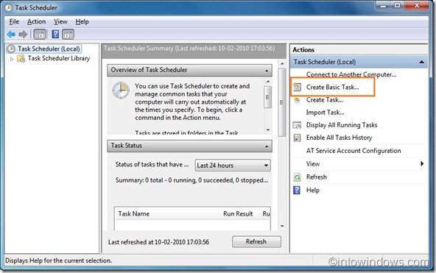The height and width of the screenshot is (273, 436).
Task: Open the View menu
Action: pyautogui.click(x=60, y=21)
